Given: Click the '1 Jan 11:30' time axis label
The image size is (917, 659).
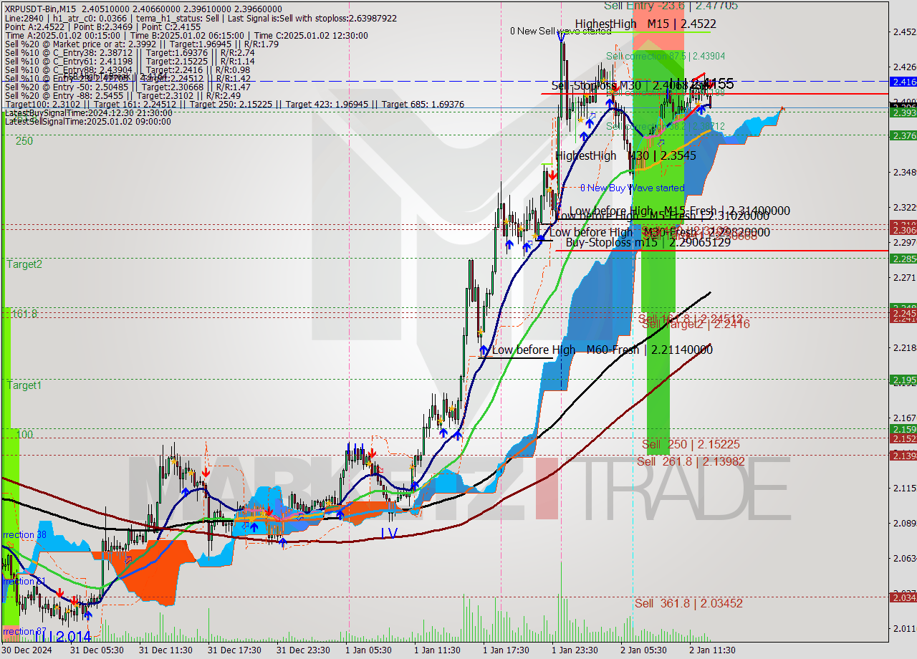Looking at the screenshot, I should coord(438,650).
